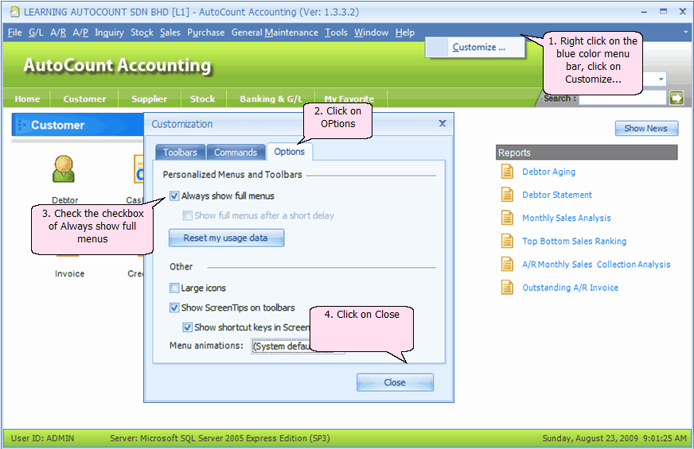
Task: Click the green search go arrow icon
Action: [x=676, y=98]
